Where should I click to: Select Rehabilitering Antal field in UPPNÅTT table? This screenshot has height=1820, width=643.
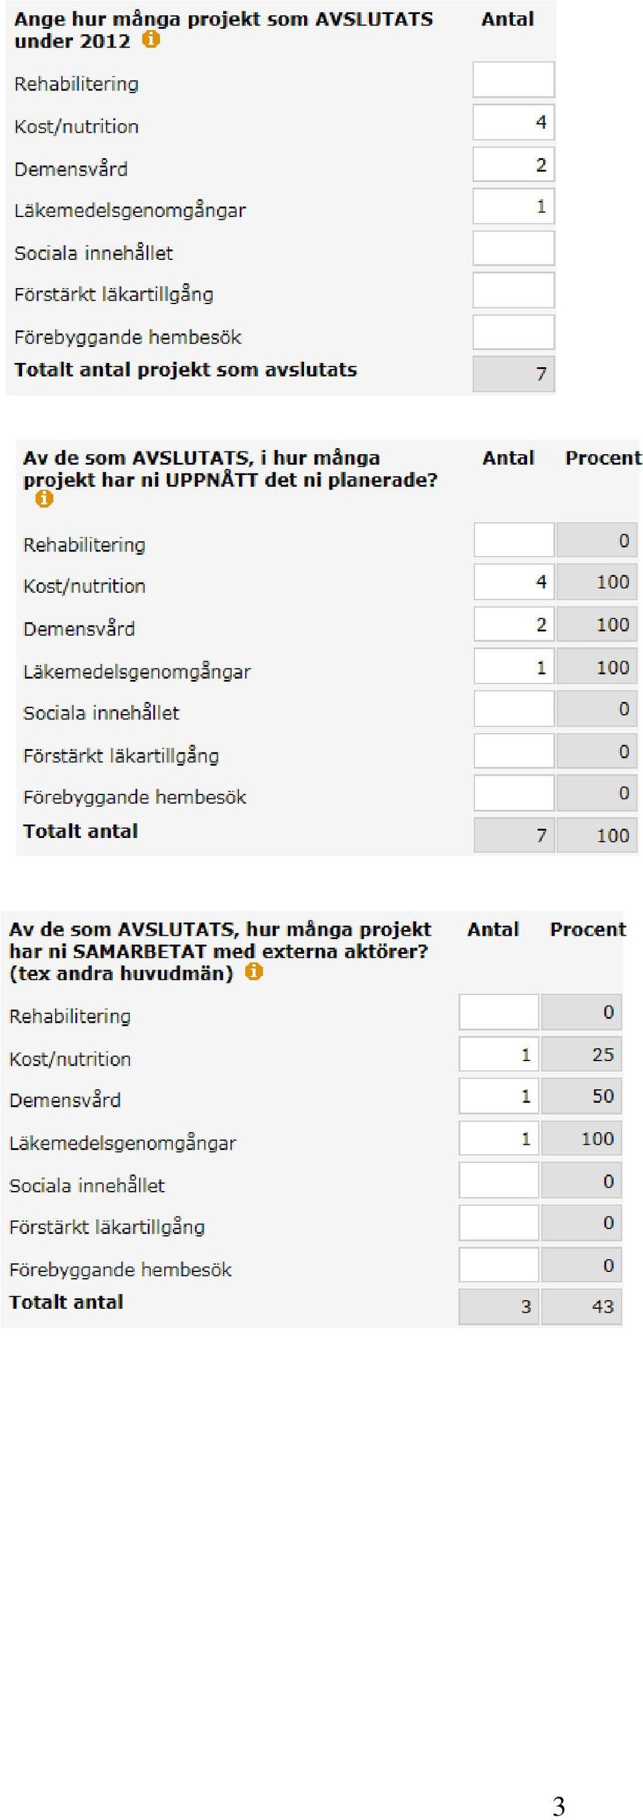coord(514,540)
